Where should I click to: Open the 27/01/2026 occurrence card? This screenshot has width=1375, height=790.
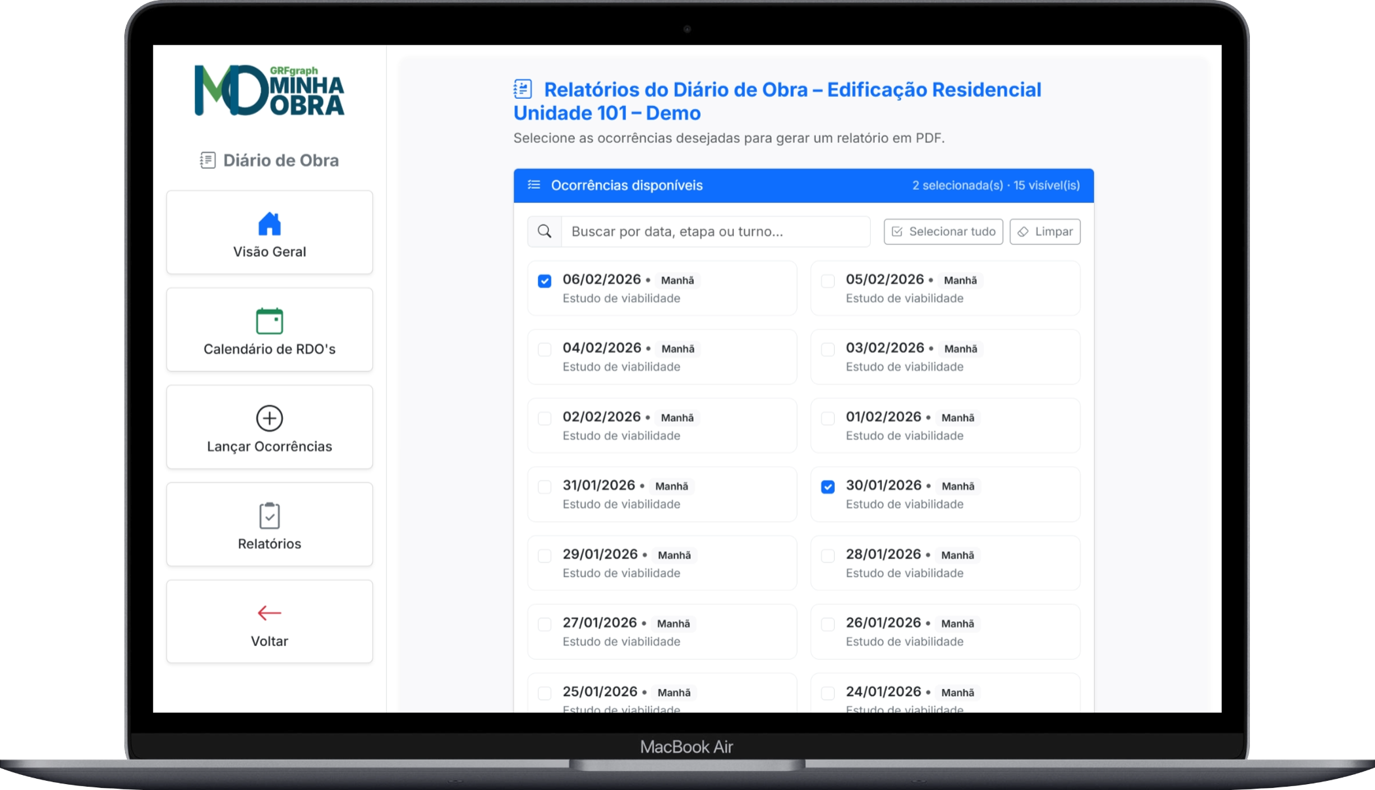coord(661,631)
